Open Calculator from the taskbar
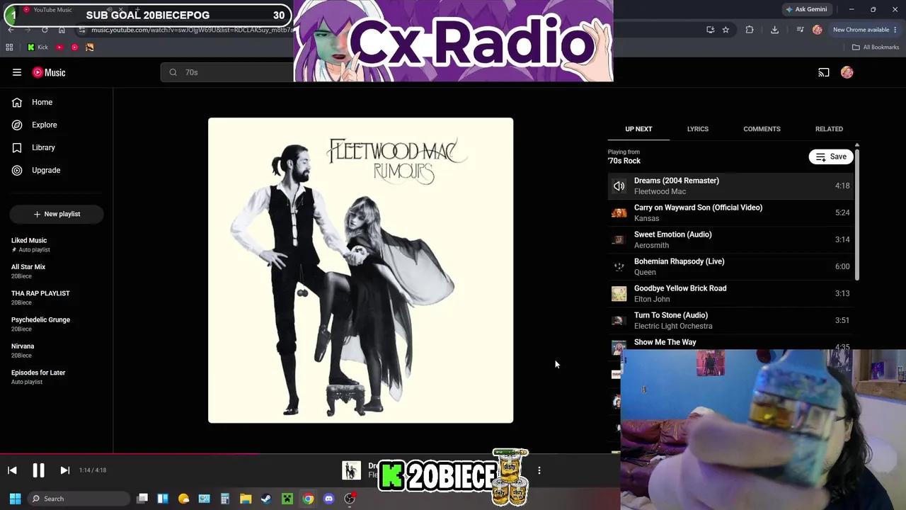Image resolution: width=906 pixels, height=510 pixels. tap(225, 499)
